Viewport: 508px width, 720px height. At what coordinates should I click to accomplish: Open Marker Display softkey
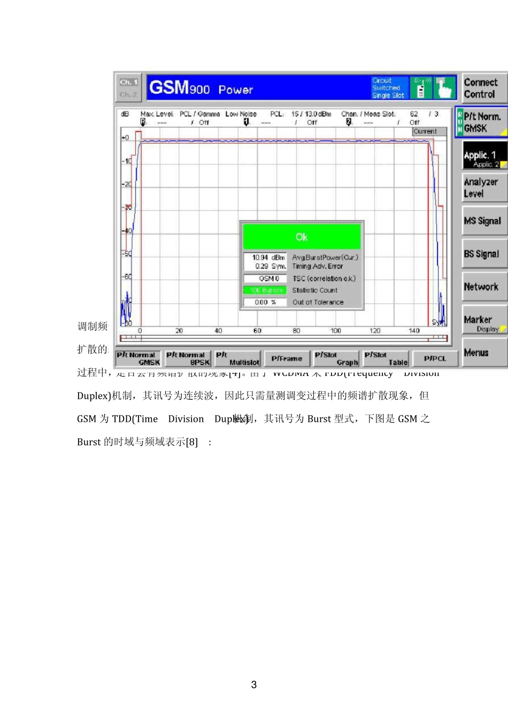[x=484, y=320]
